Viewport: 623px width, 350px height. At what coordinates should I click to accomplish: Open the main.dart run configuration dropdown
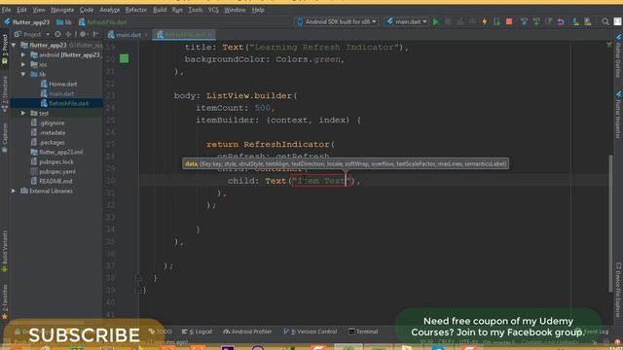[x=407, y=21]
